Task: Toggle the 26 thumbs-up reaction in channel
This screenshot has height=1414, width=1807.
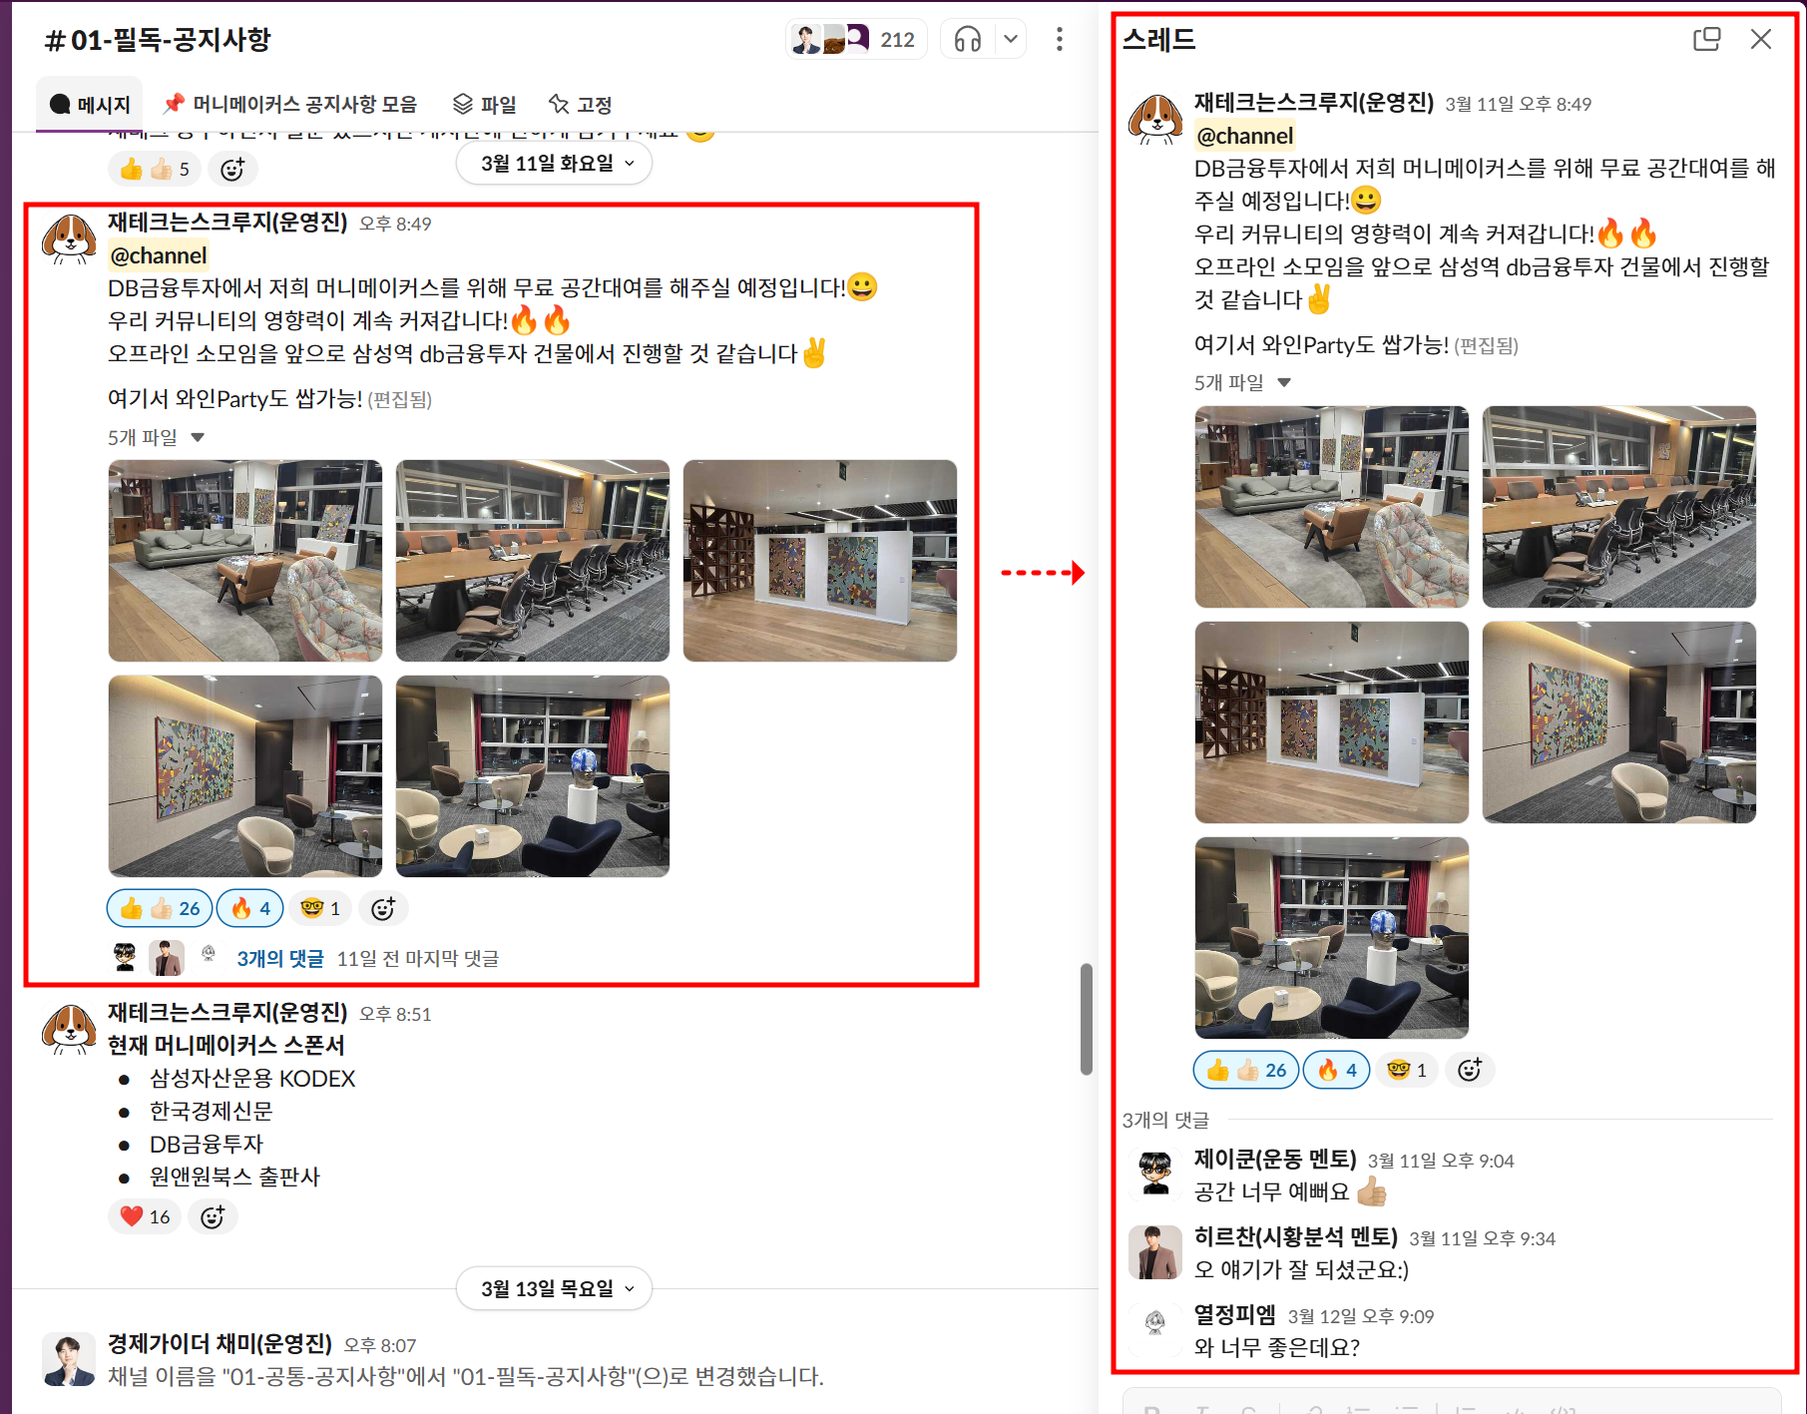Action: point(160,909)
